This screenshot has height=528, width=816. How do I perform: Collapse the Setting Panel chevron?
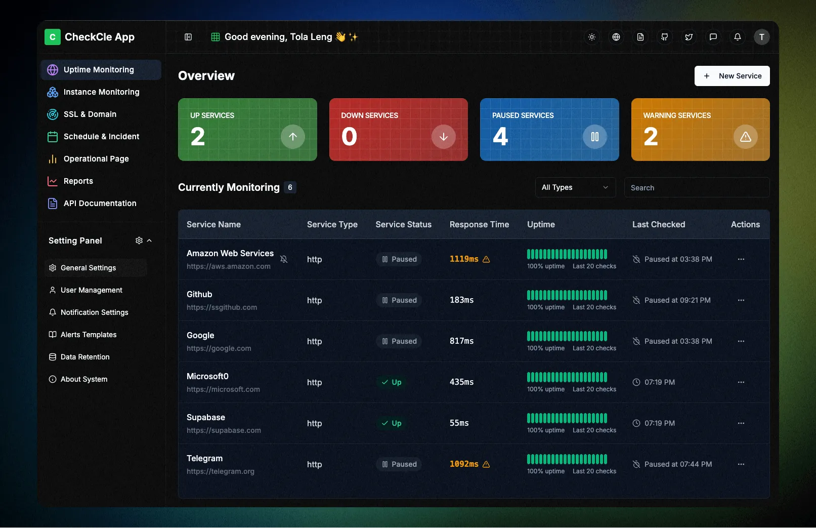(149, 240)
